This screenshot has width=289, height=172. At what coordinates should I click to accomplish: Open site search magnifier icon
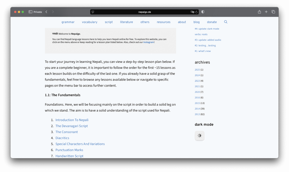226,22
